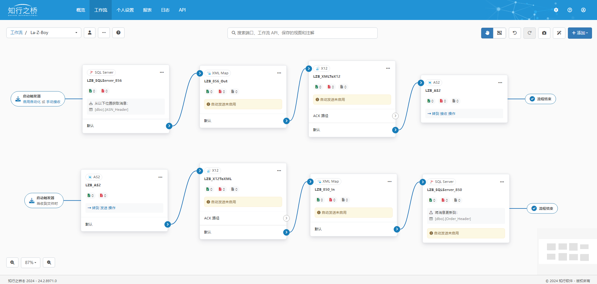Viewport: 597px width, 284px height.
Task: Enable the hand pan mode toggle
Action: point(487,33)
